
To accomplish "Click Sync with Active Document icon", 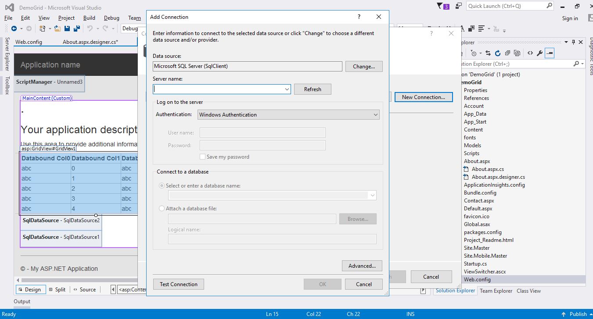I will click(488, 53).
